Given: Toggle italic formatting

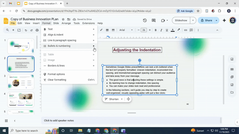Looking at the screenshot, I should pyautogui.click(x=161, y=30).
